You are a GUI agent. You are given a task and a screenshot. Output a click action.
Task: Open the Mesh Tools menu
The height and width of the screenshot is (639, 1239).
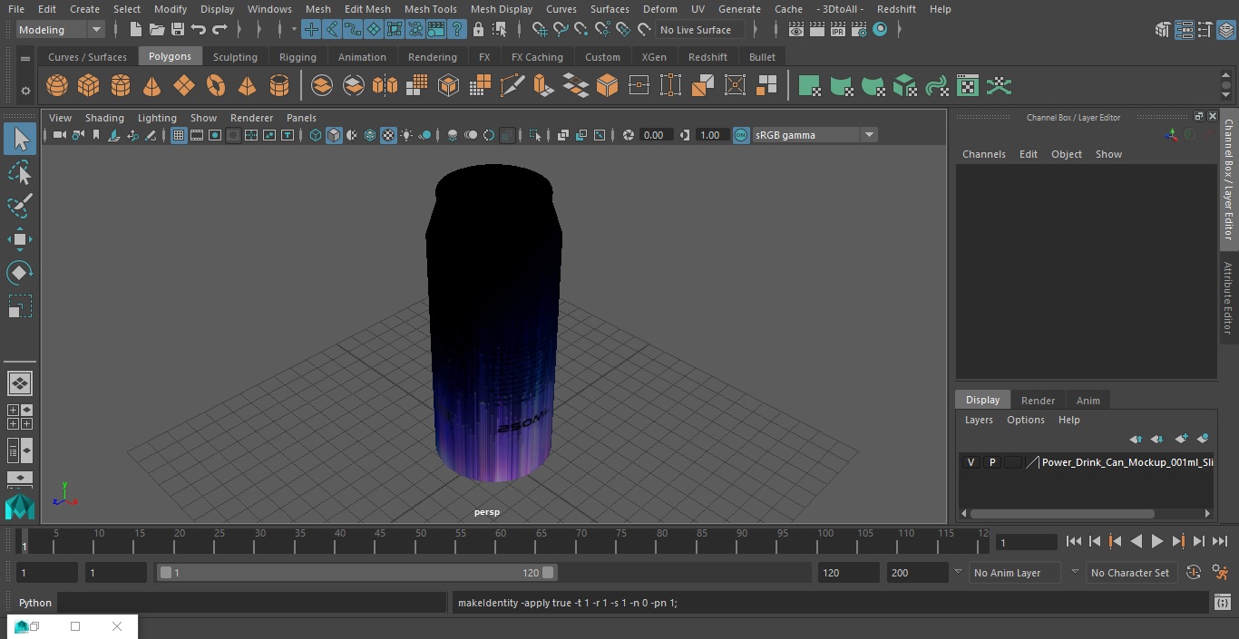431,9
